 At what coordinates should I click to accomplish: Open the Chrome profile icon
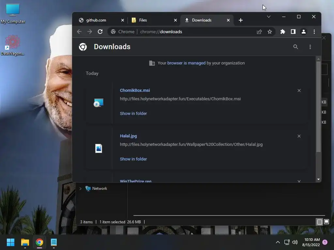coord(304,32)
